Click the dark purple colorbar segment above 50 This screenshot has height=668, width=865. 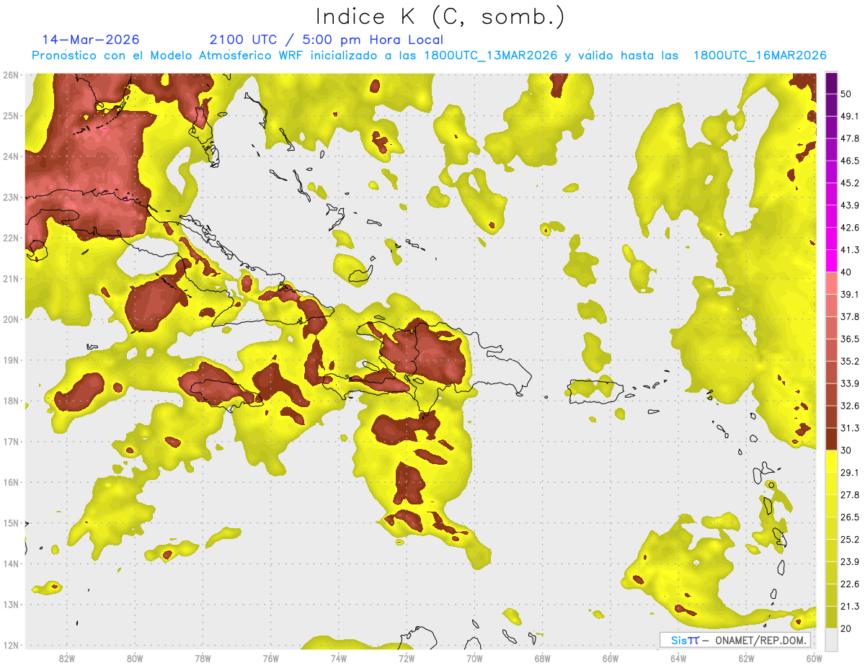click(830, 83)
